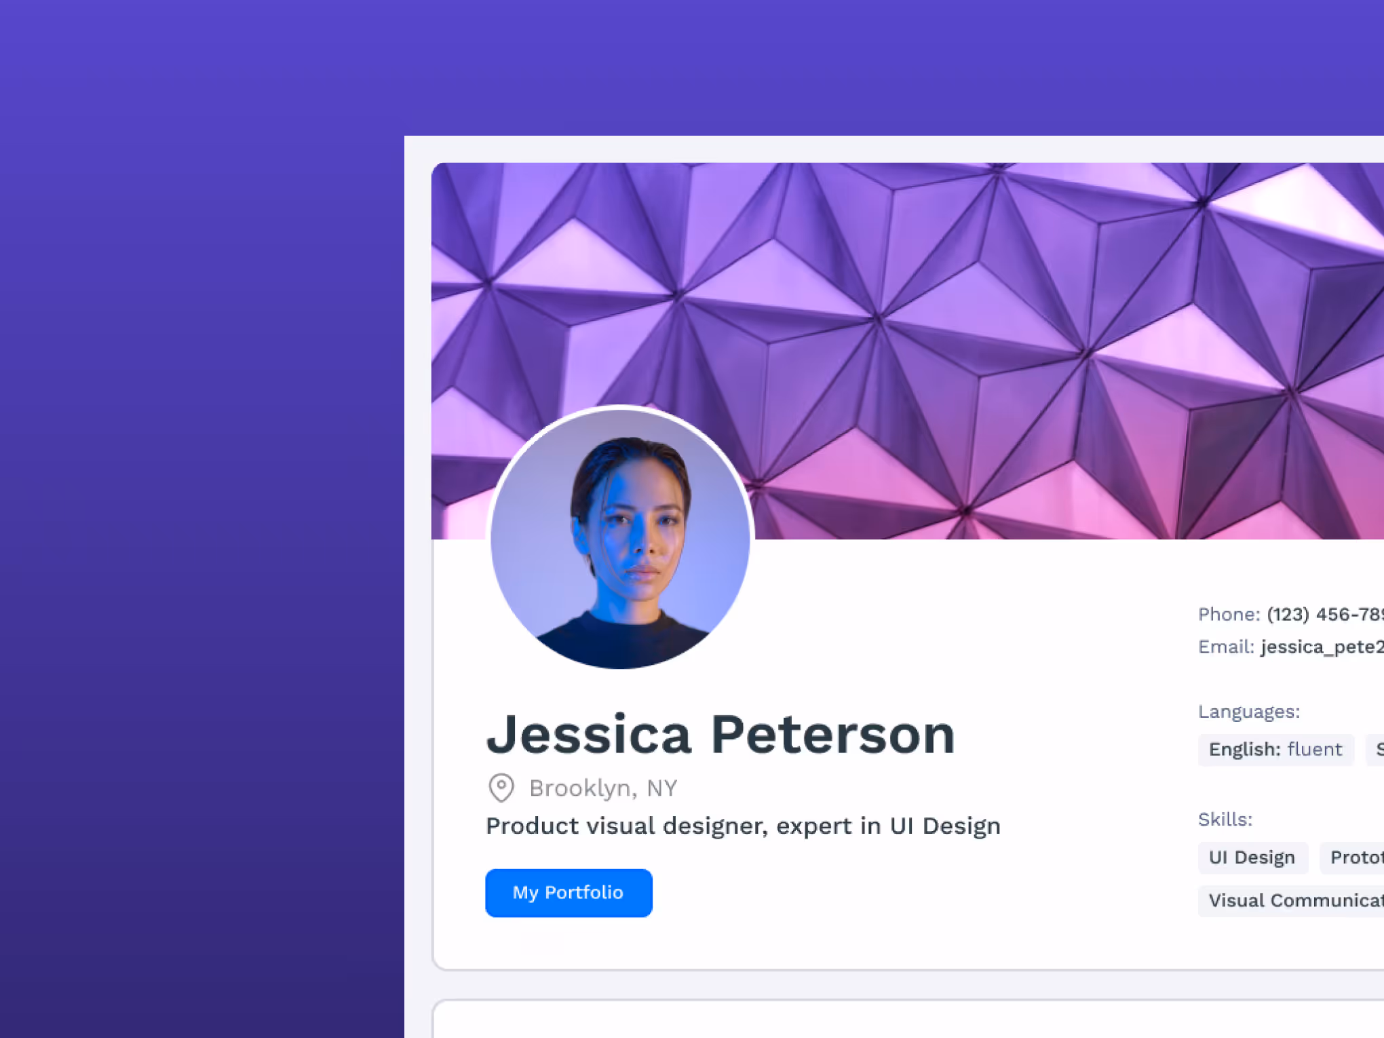Click the Prototyping skill tag
Viewport: 1384px width, 1038px height.
[1352, 858]
